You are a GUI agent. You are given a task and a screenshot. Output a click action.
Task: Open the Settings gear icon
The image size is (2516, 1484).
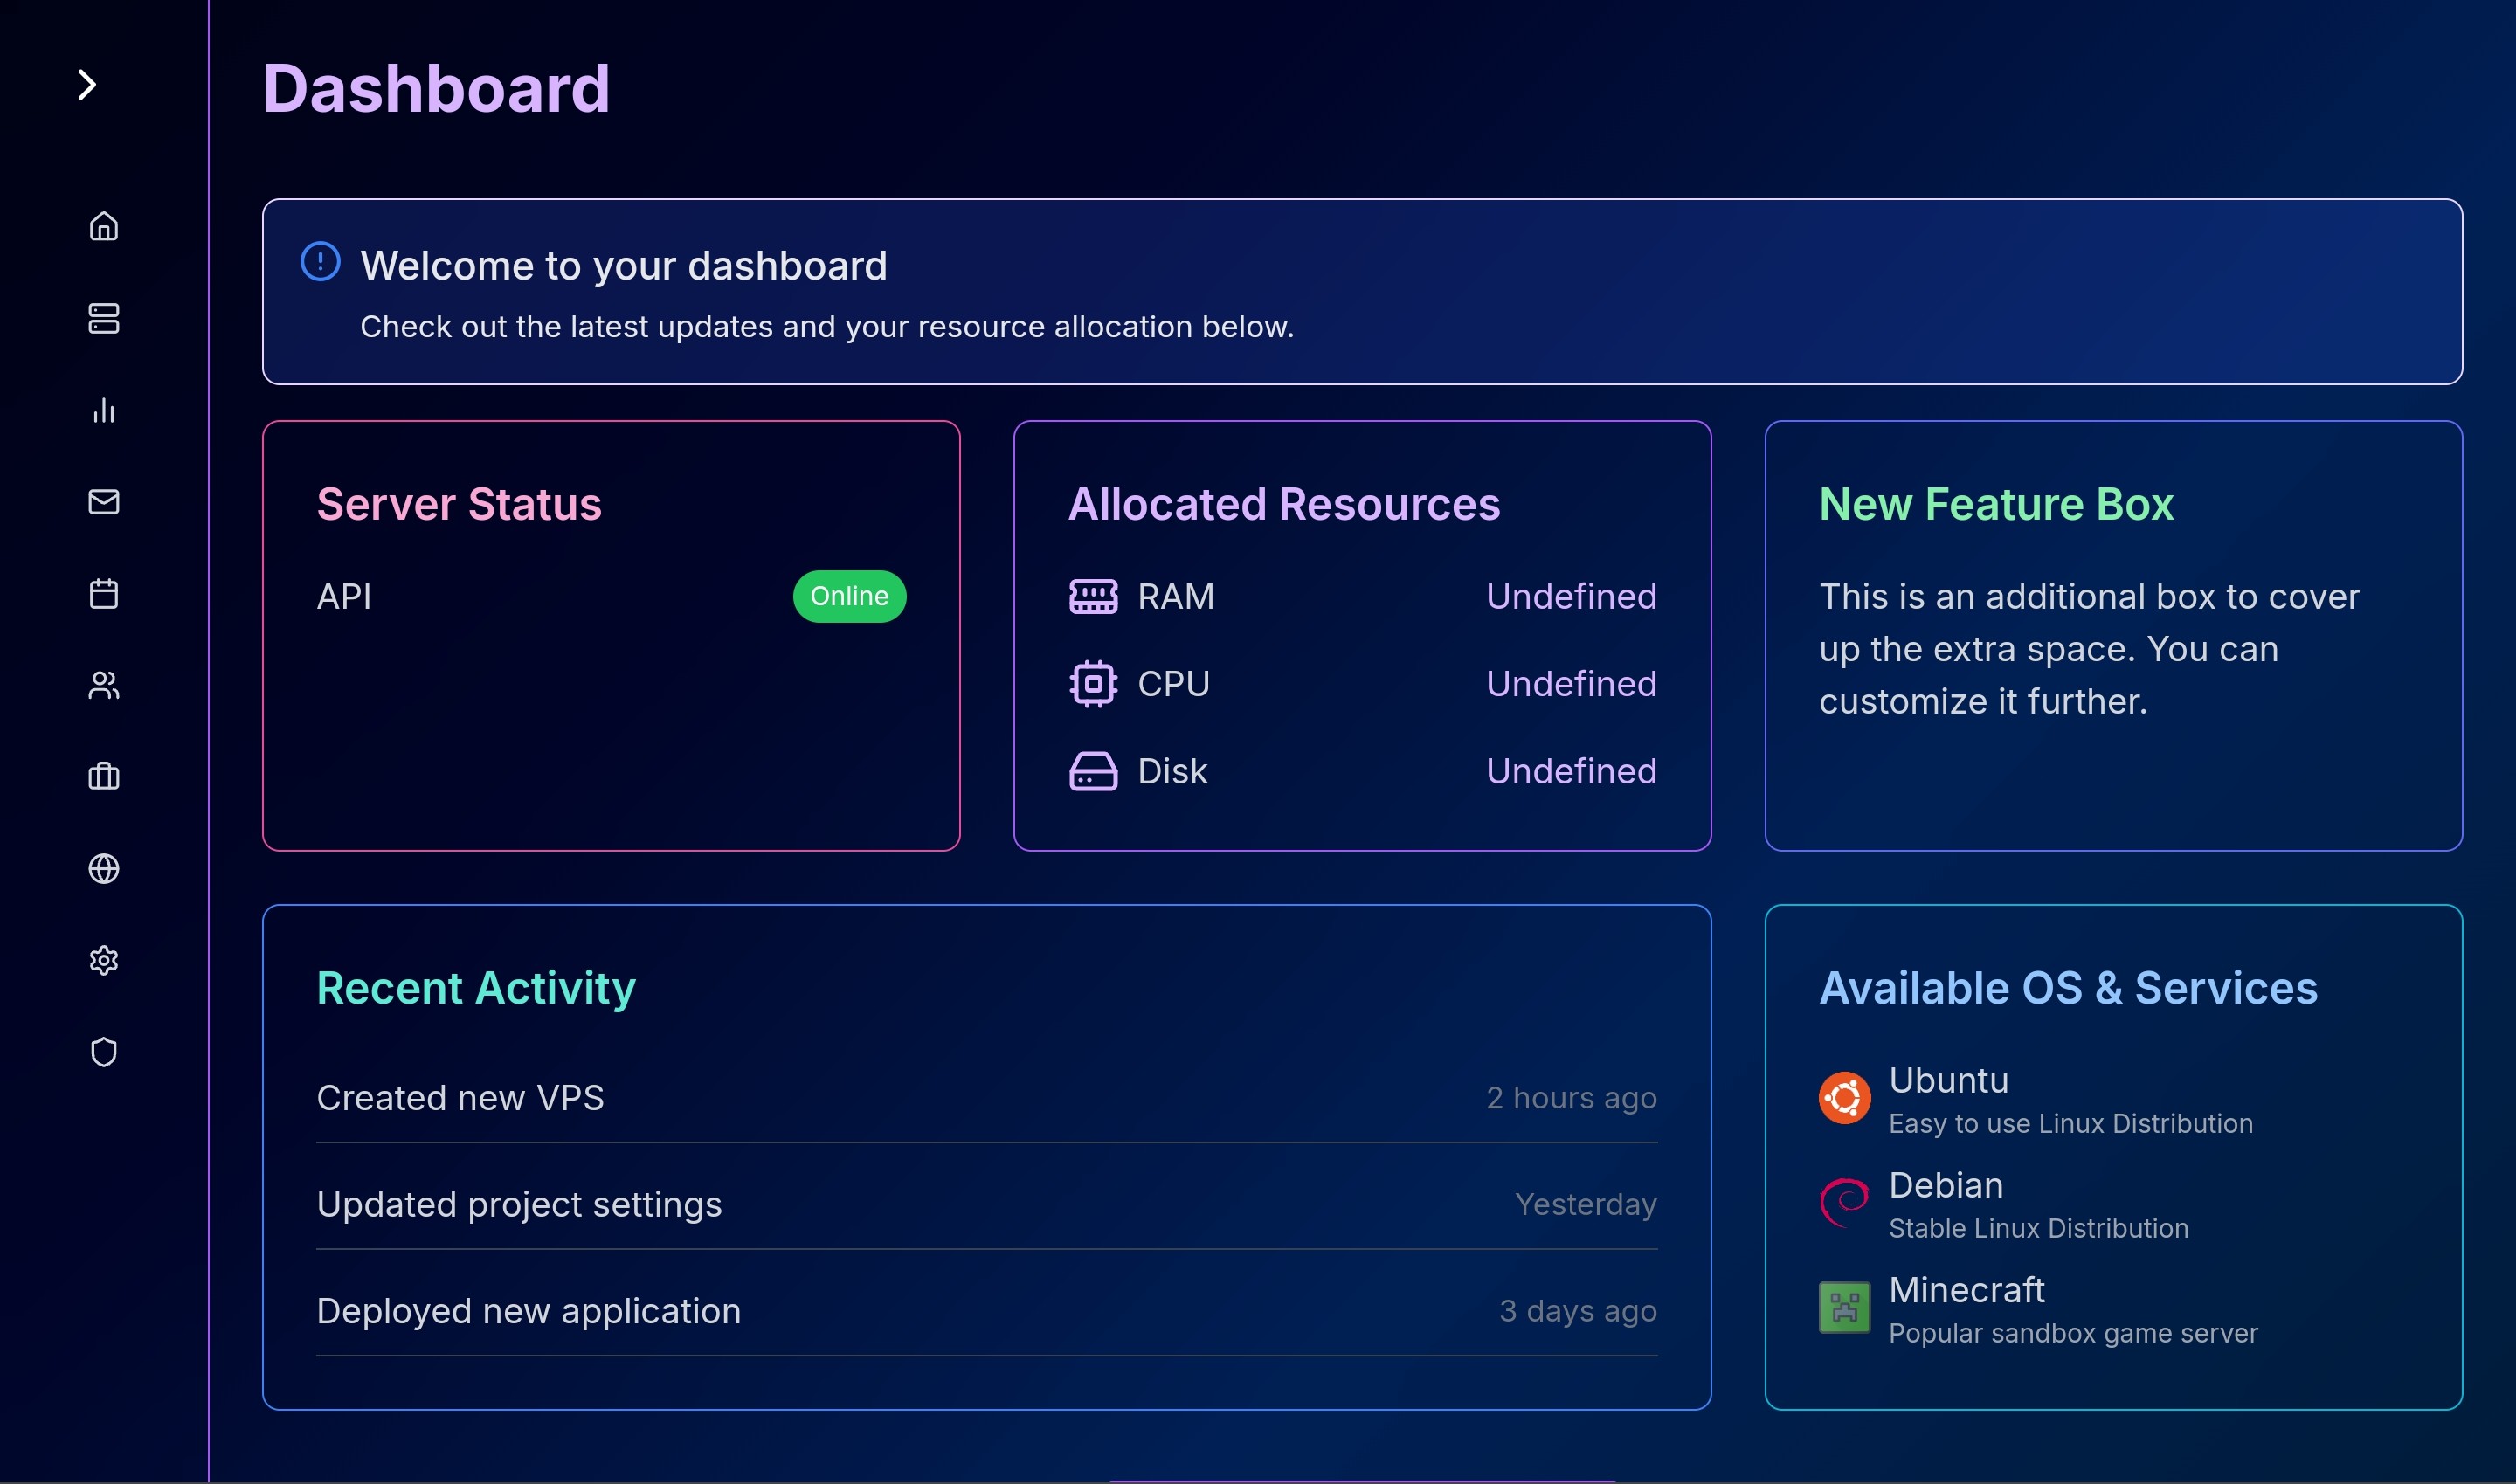pyautogui.click(x=104, y=960)
